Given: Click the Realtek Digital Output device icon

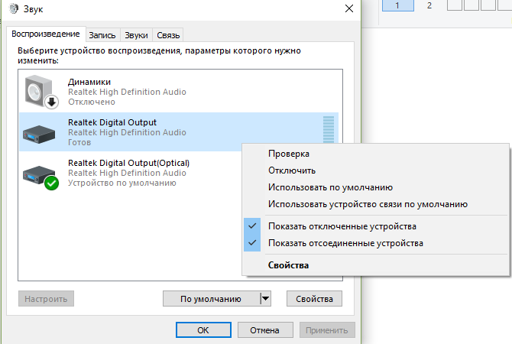Looking at the screenshot, I should 39,134.
